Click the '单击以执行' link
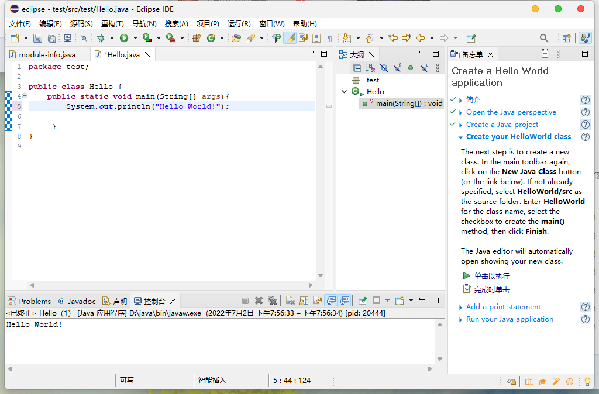Screen dimensions: 599x394 [x=491, y=276]
